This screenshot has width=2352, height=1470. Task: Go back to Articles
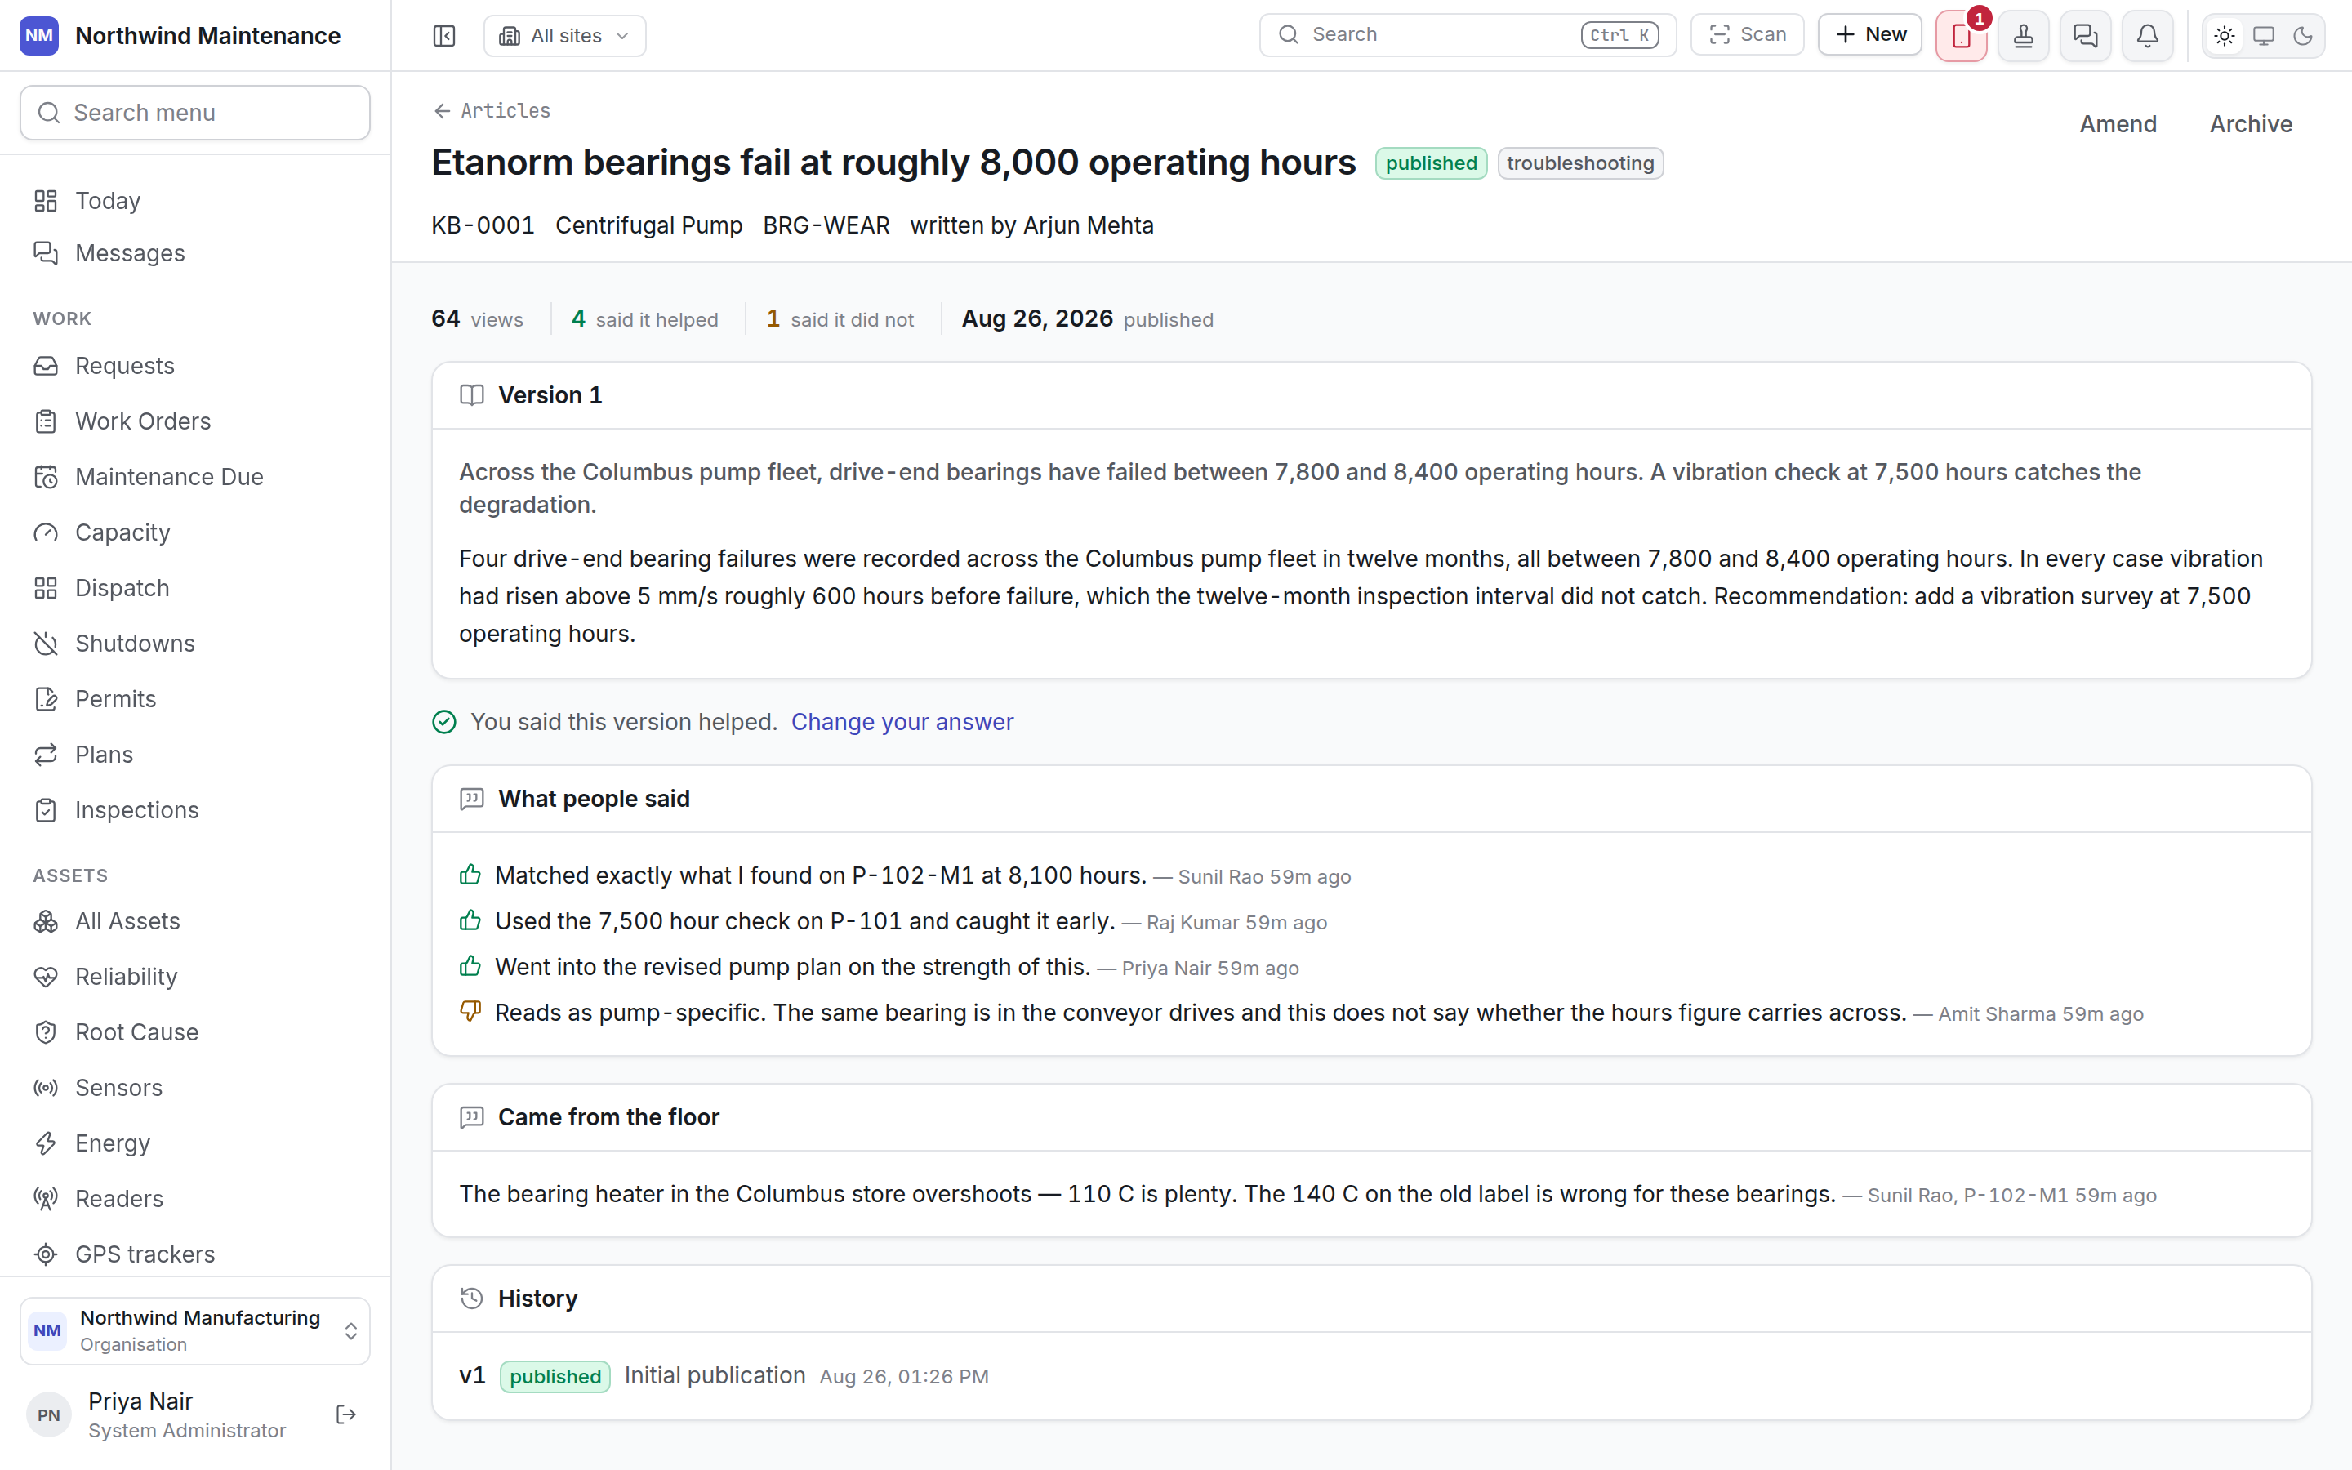(492, 111)
